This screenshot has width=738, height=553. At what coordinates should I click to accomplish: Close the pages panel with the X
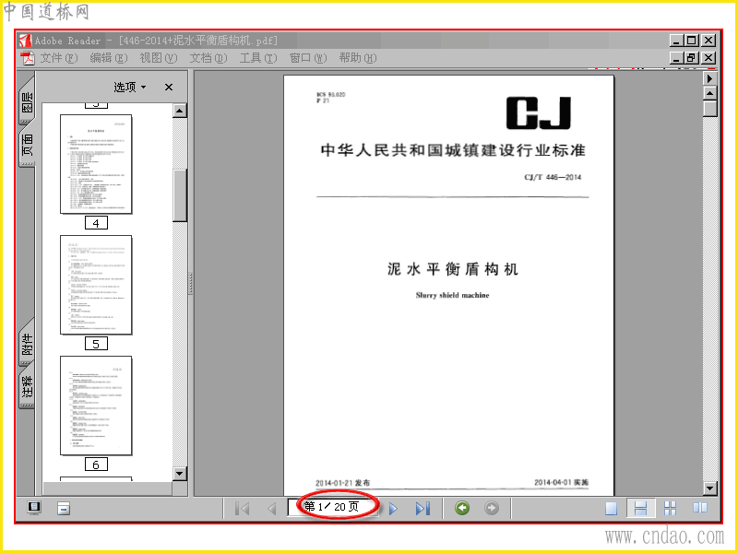click(x=169, y=87)
